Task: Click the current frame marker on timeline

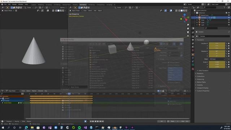Action: pos(69,94)
